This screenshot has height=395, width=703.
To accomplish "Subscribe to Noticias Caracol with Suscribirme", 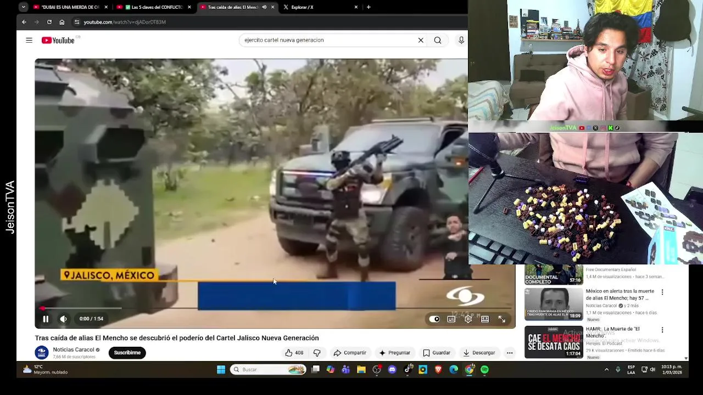I will pyautogui.click(x=127, y=353).
